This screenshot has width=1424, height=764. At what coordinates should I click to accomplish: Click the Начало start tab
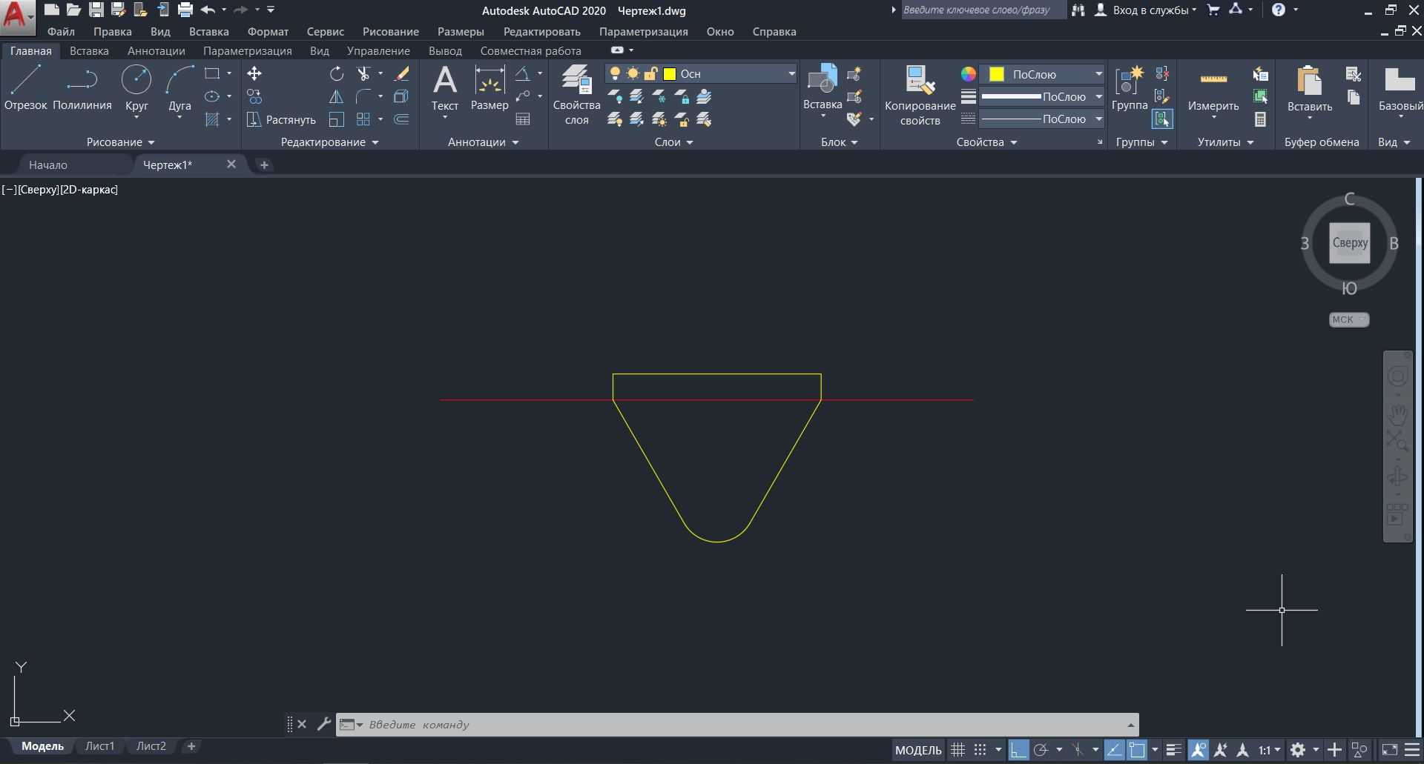coord(48,165)
